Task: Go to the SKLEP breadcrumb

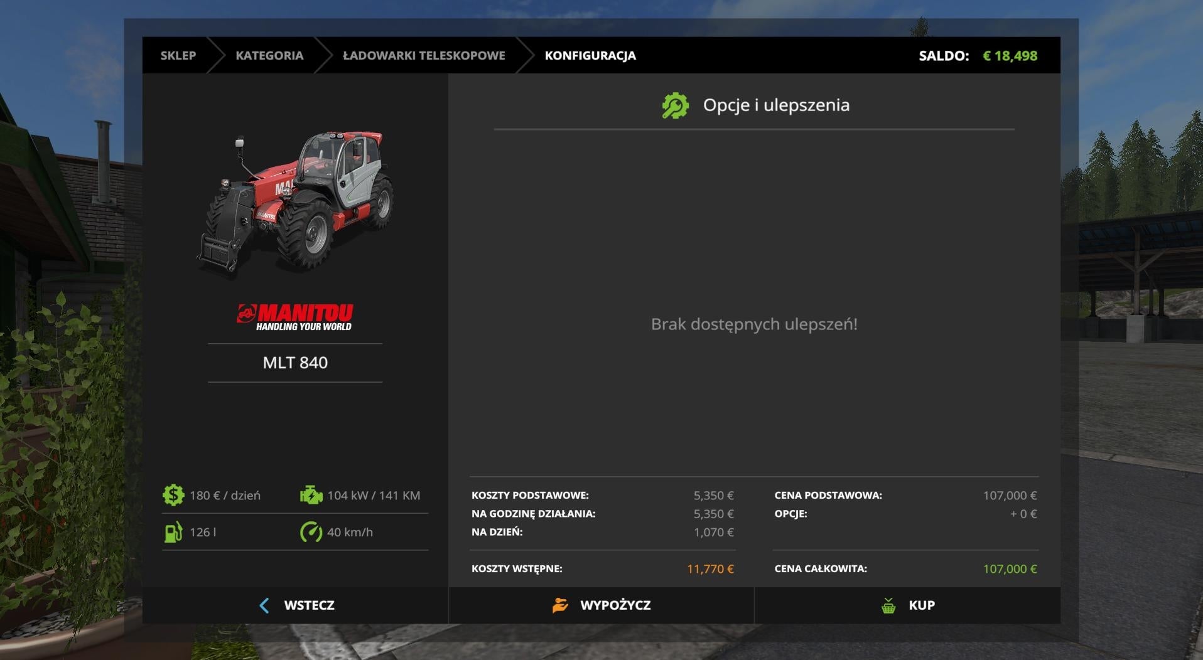Action: 178,55
